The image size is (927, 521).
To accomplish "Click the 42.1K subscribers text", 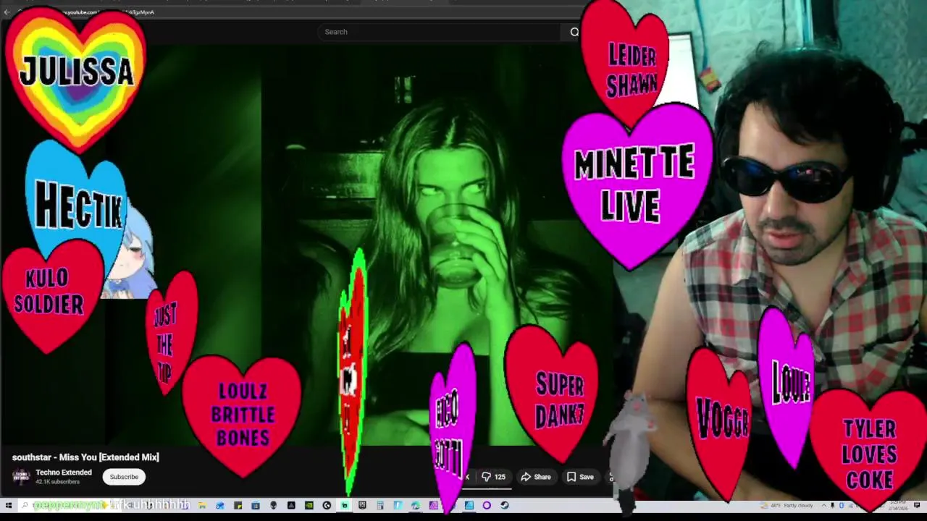I will click(57, 482).
